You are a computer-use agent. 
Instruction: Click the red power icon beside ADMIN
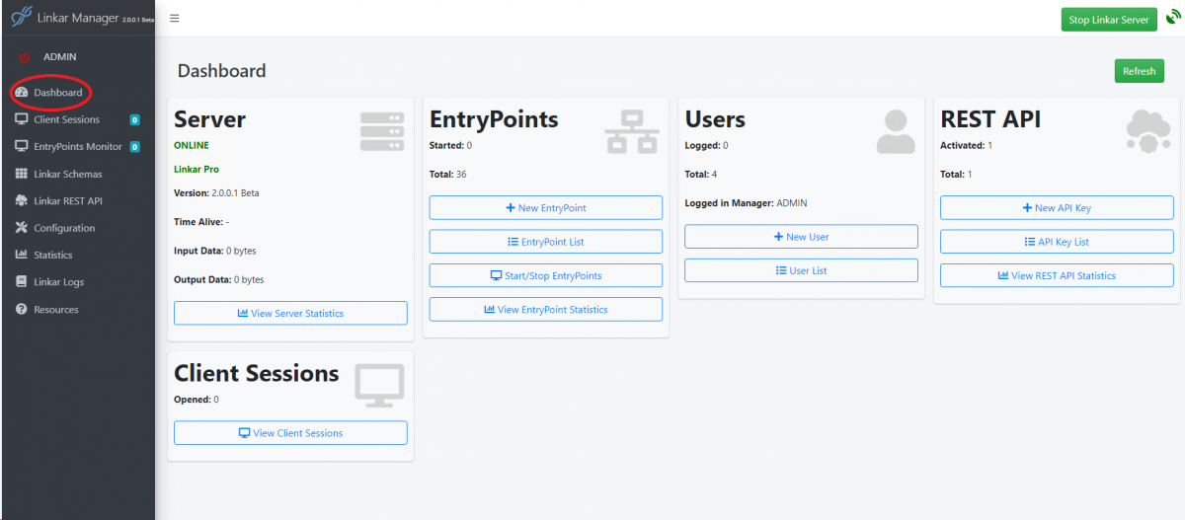click(x=25, y=57)
